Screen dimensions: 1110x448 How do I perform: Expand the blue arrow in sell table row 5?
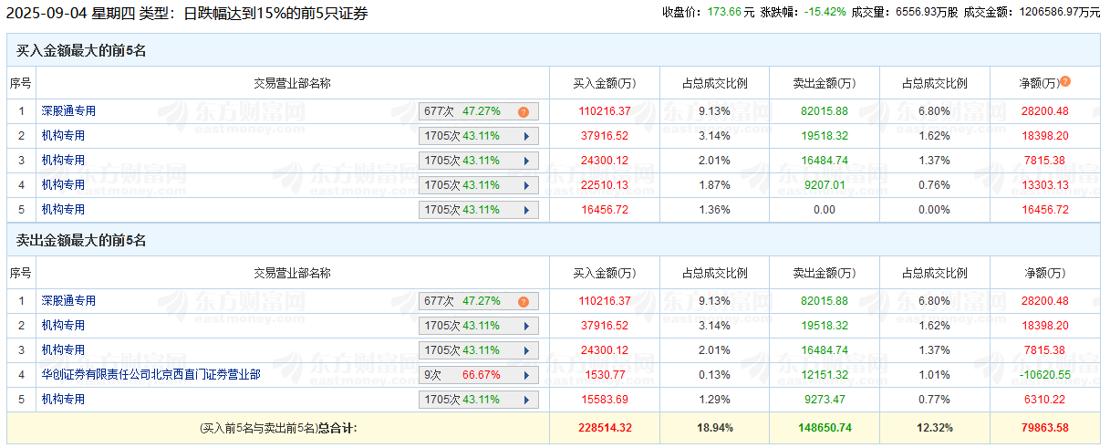point(526,400)
